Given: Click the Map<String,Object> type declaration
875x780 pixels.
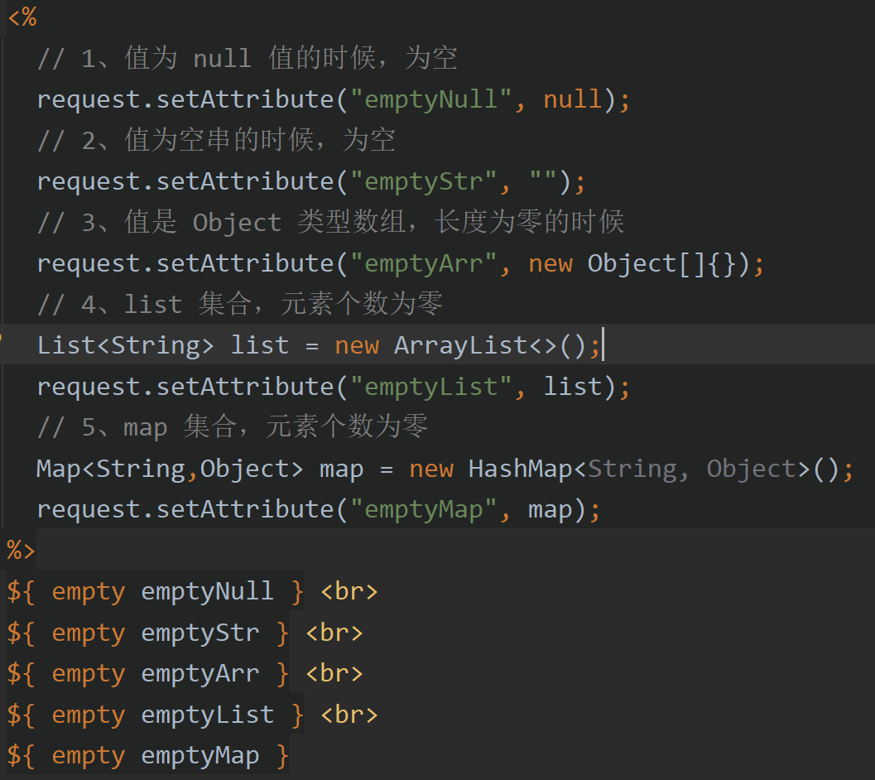Looking at the screenshot, I should point(171,469).
